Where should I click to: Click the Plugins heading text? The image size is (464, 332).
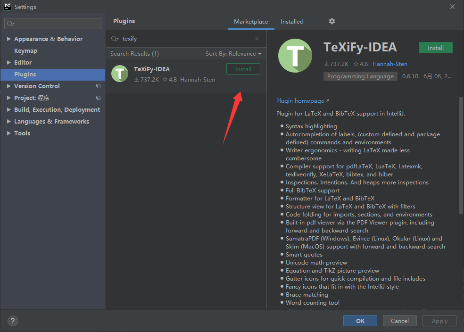[x=124, y=21]
